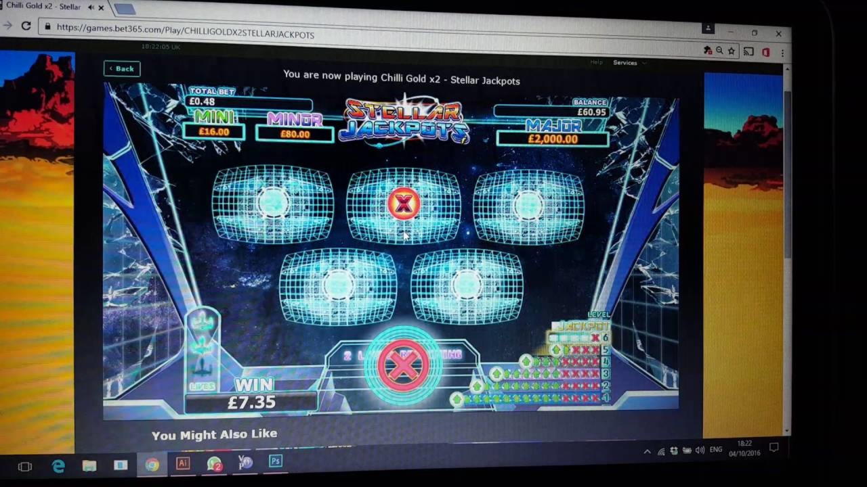Open a new tab next to Chilli Gold tab
This screenshot has width=867, height=487.
(x=125, y=9)
